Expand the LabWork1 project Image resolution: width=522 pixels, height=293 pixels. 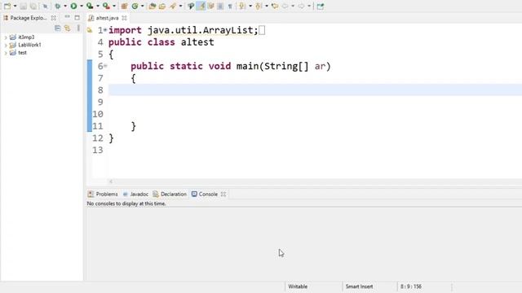click(x=6, y=45)
